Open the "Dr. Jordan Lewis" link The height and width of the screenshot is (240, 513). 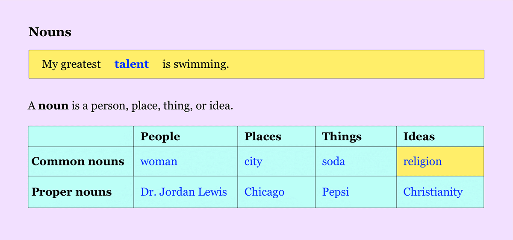pos(183,192)
